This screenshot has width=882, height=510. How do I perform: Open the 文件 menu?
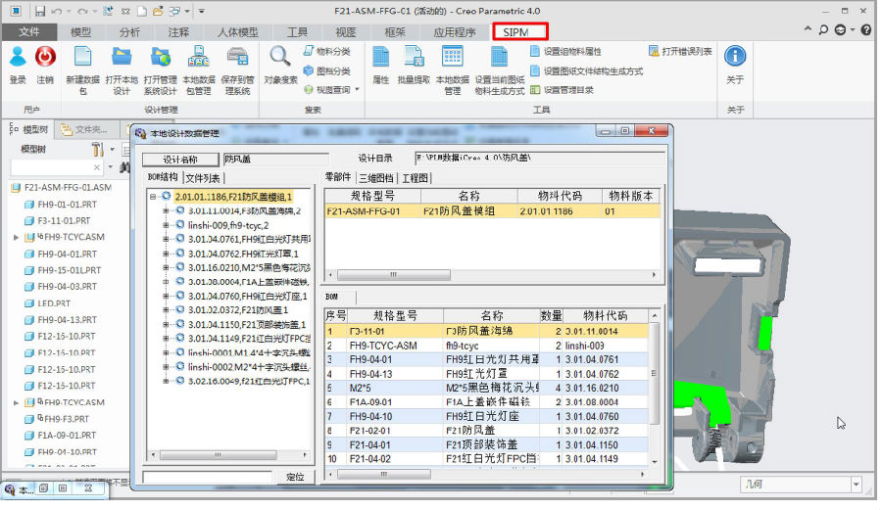click(28, 32)
